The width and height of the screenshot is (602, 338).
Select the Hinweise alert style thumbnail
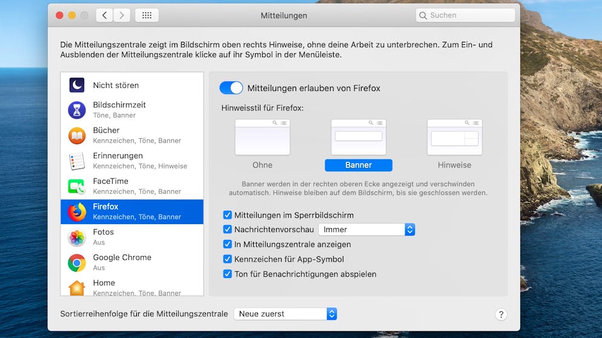455,137
